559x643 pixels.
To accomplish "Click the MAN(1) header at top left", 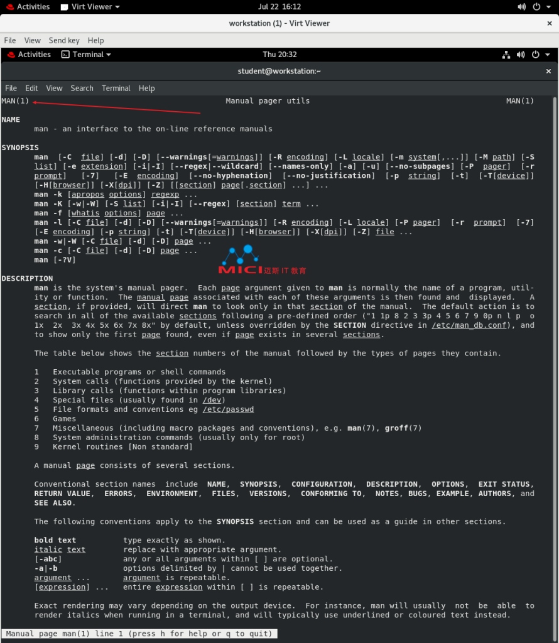I will (x=15, y=101).
